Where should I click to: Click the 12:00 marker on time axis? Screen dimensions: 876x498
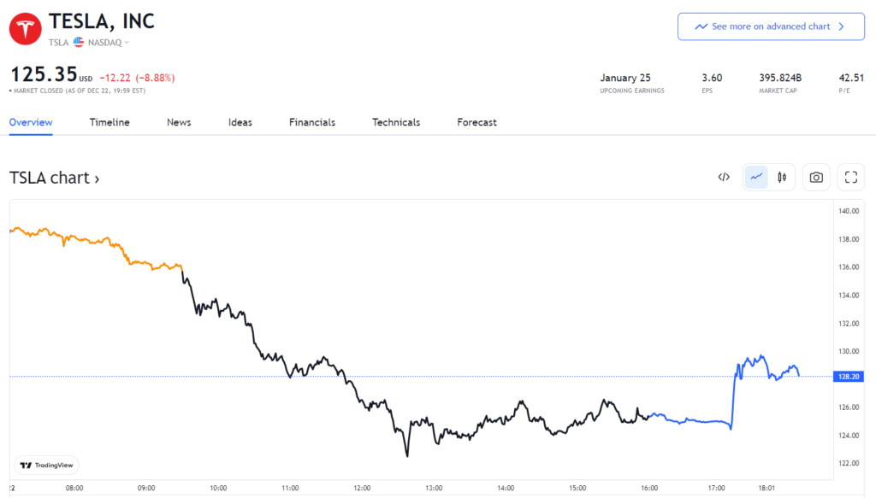pyautogui.click(x=362, y=489)
